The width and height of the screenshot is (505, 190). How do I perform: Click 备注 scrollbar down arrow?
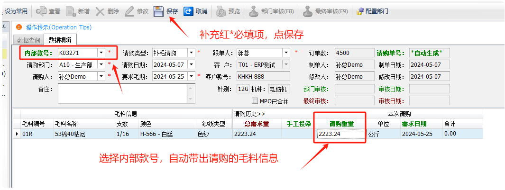click(191, 99)
